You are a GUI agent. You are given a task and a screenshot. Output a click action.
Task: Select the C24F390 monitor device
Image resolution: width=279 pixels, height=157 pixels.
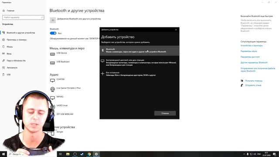point(57,80)
